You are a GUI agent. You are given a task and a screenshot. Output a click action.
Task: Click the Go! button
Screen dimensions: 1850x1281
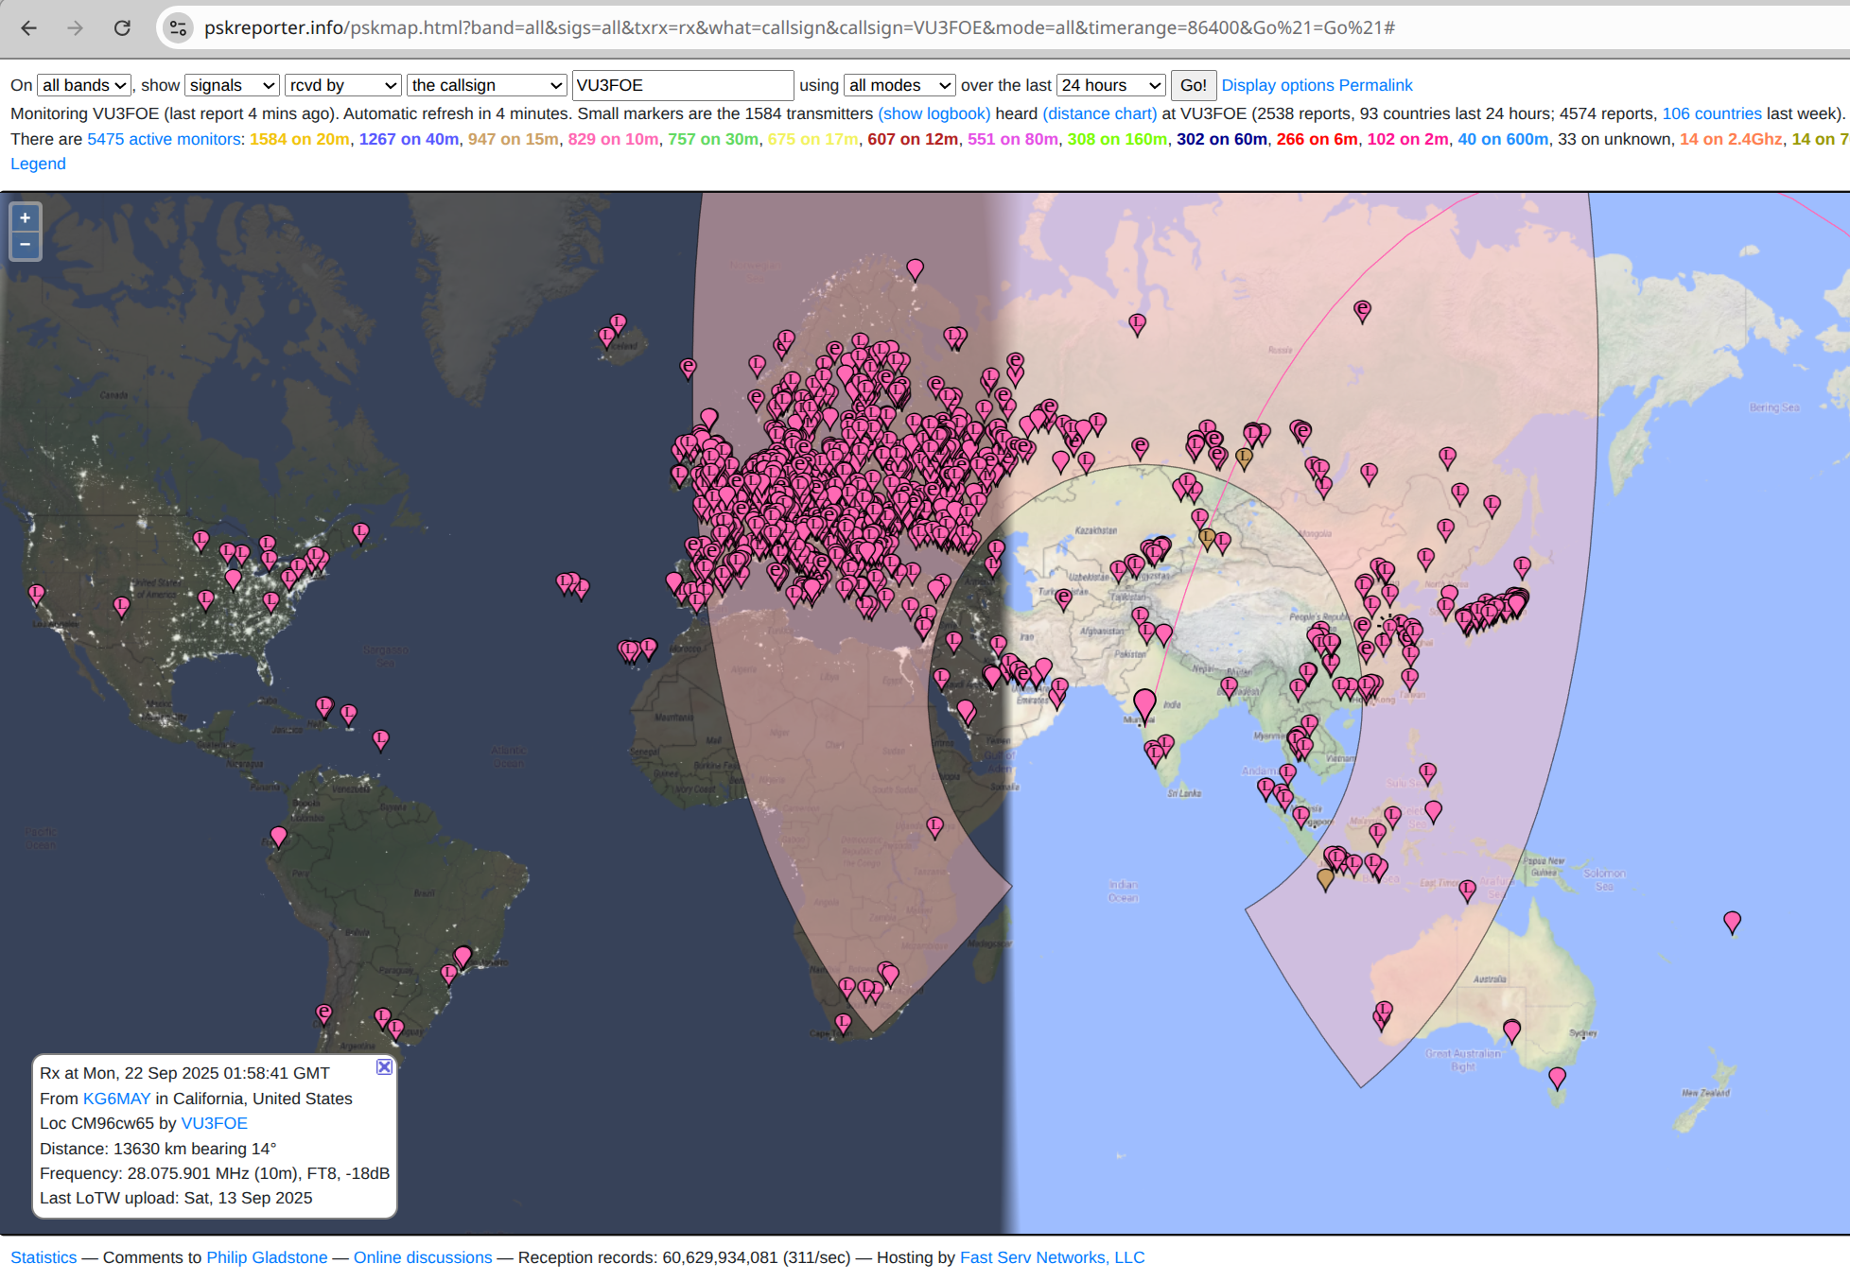click(x=1193, y=85)
